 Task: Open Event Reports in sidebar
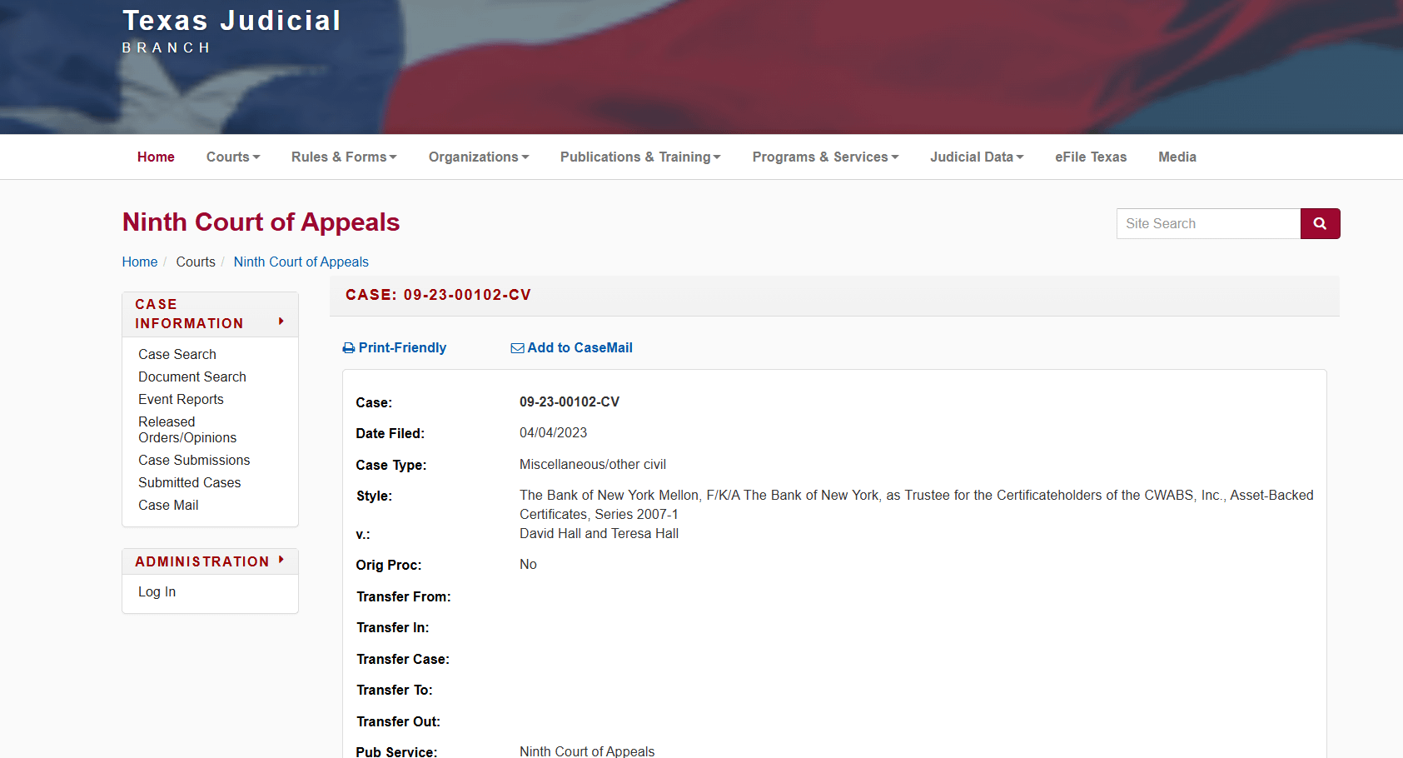[181, 399]
